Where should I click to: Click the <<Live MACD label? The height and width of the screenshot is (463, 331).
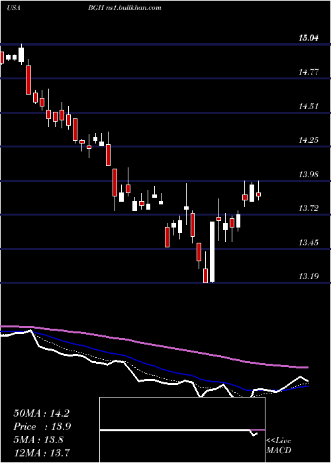(279, 446)
